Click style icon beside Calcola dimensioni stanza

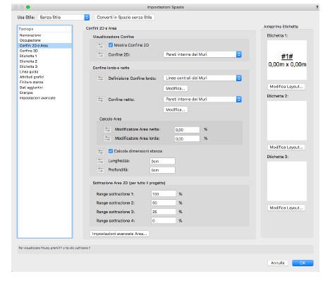[x=101, y=151]
